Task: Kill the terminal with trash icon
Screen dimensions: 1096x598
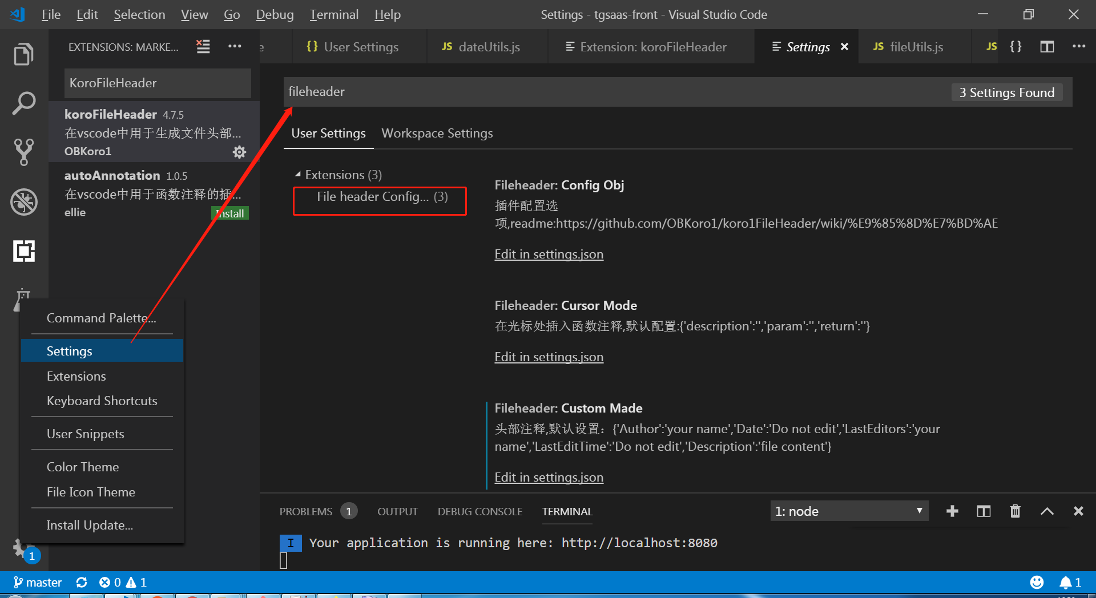Action: point(1015,511)
